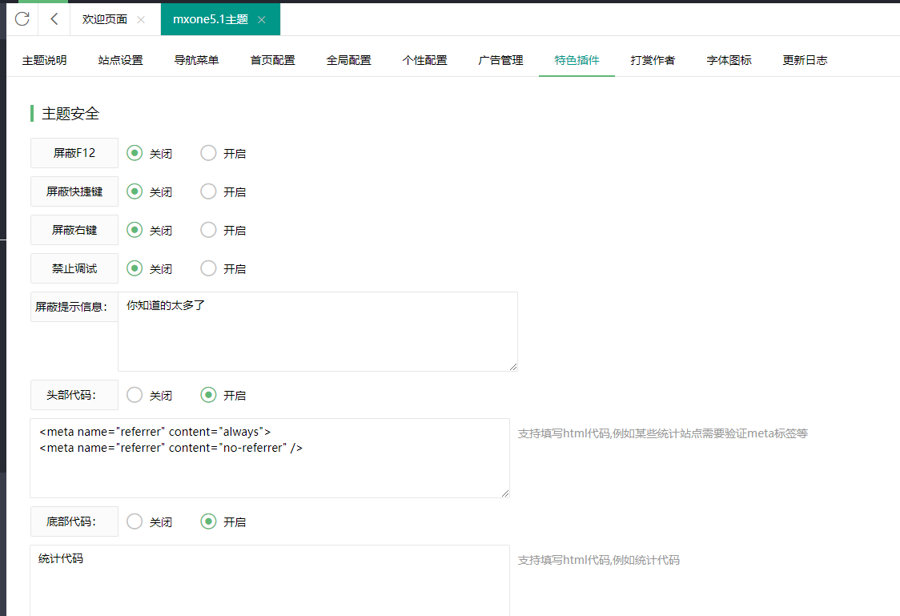Click the 屏蔽F12 label
The height and width of the screenshot is (616, 900).
tap(74, 153)
